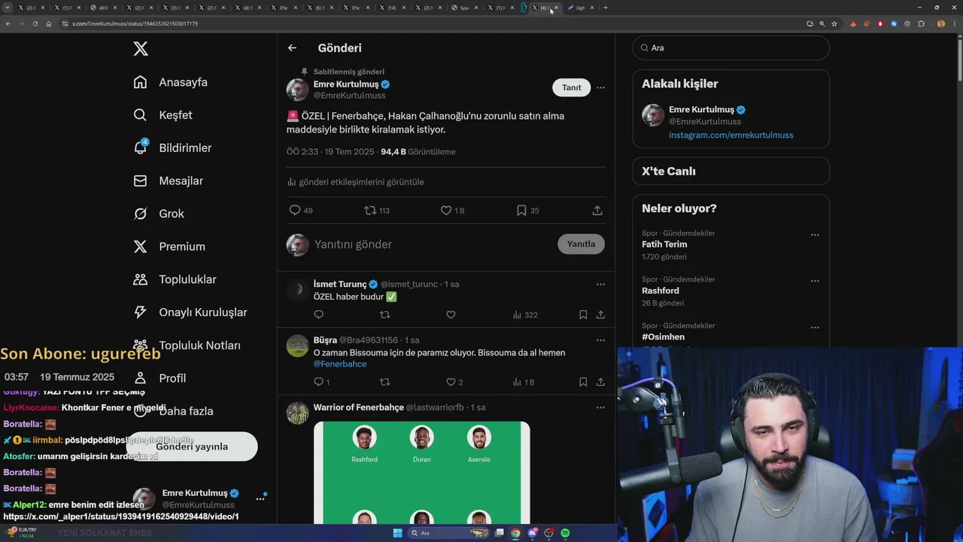Viewport: 963px width, 542px height.
Task: Share Büşra's comment
Action: 600,382
